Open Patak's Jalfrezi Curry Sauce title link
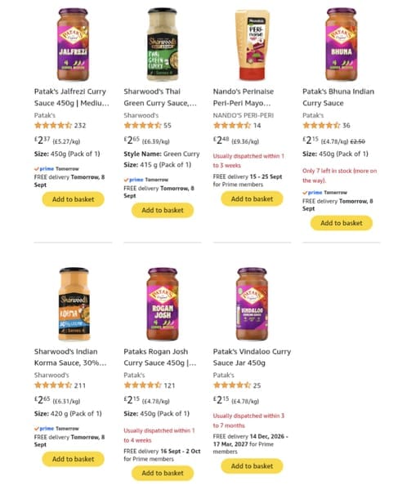This screenshot has width=420, height=490. point(72,97)
